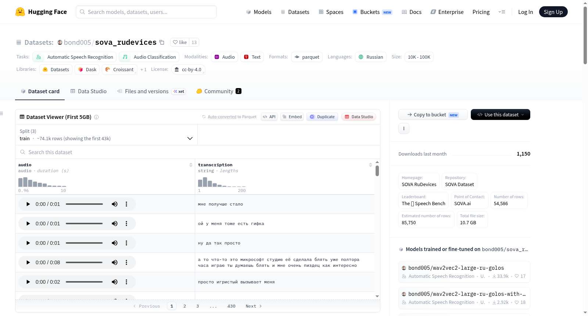The width and height of the screenshot is (588, 316).
Task: Open more options for the 'мне получше стало' audio
Action: point(126,204)
